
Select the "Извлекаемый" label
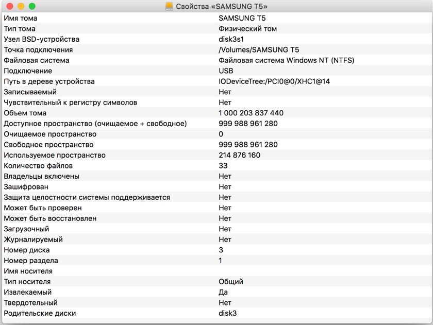pos(28,292)
